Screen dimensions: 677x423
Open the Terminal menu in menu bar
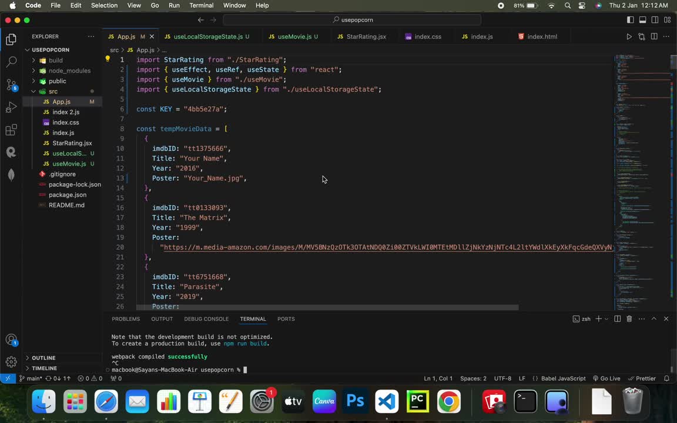tap(201, 5)
